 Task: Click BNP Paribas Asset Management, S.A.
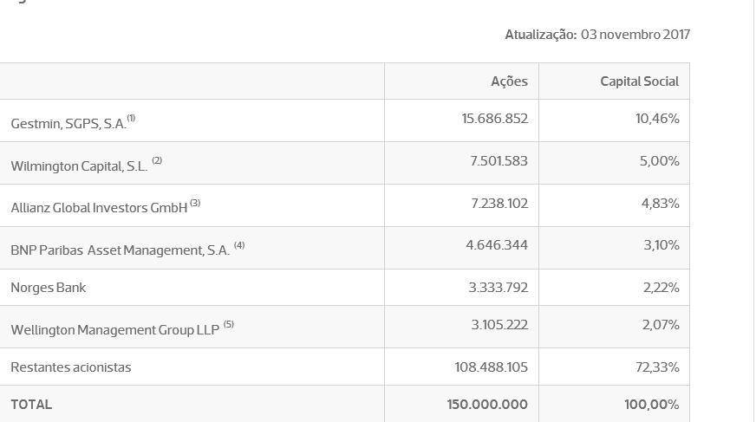120,250
